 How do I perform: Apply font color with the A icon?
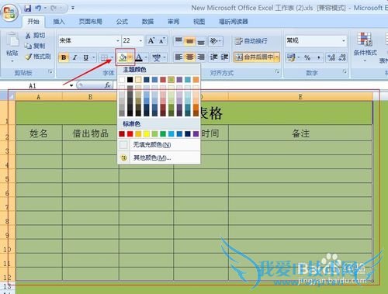click(139, 57)
